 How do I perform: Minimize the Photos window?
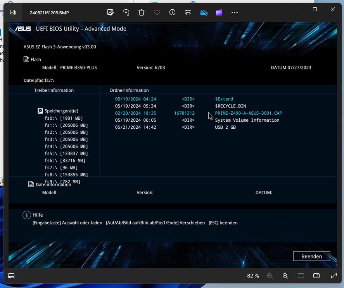(x=297, y=9)
